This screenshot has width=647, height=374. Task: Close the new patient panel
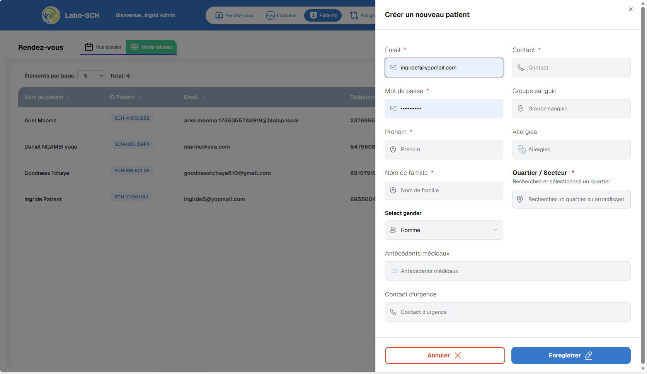tap(630, 9)
